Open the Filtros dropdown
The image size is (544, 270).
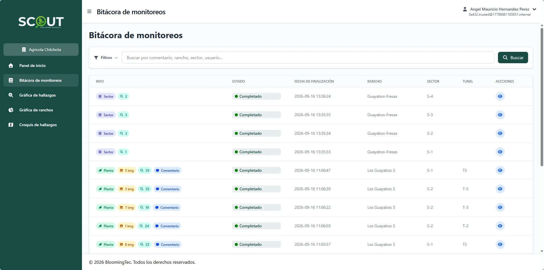[x=106, y=58]
